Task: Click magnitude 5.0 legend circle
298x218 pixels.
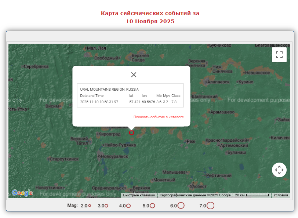Action: (x=152, y=206)
